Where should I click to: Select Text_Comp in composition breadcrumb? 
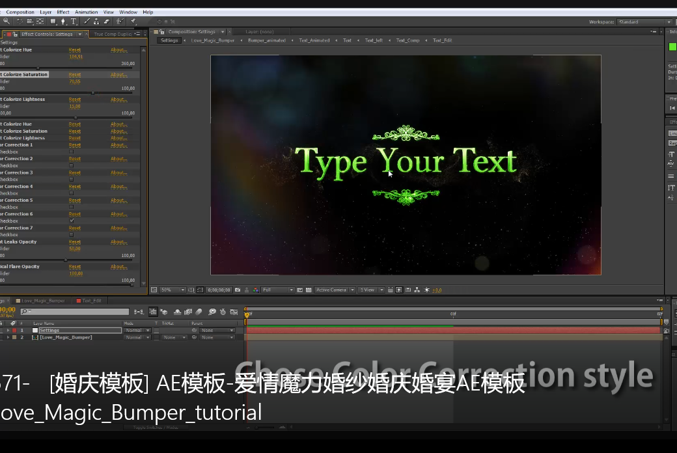[x=408, y=40]
